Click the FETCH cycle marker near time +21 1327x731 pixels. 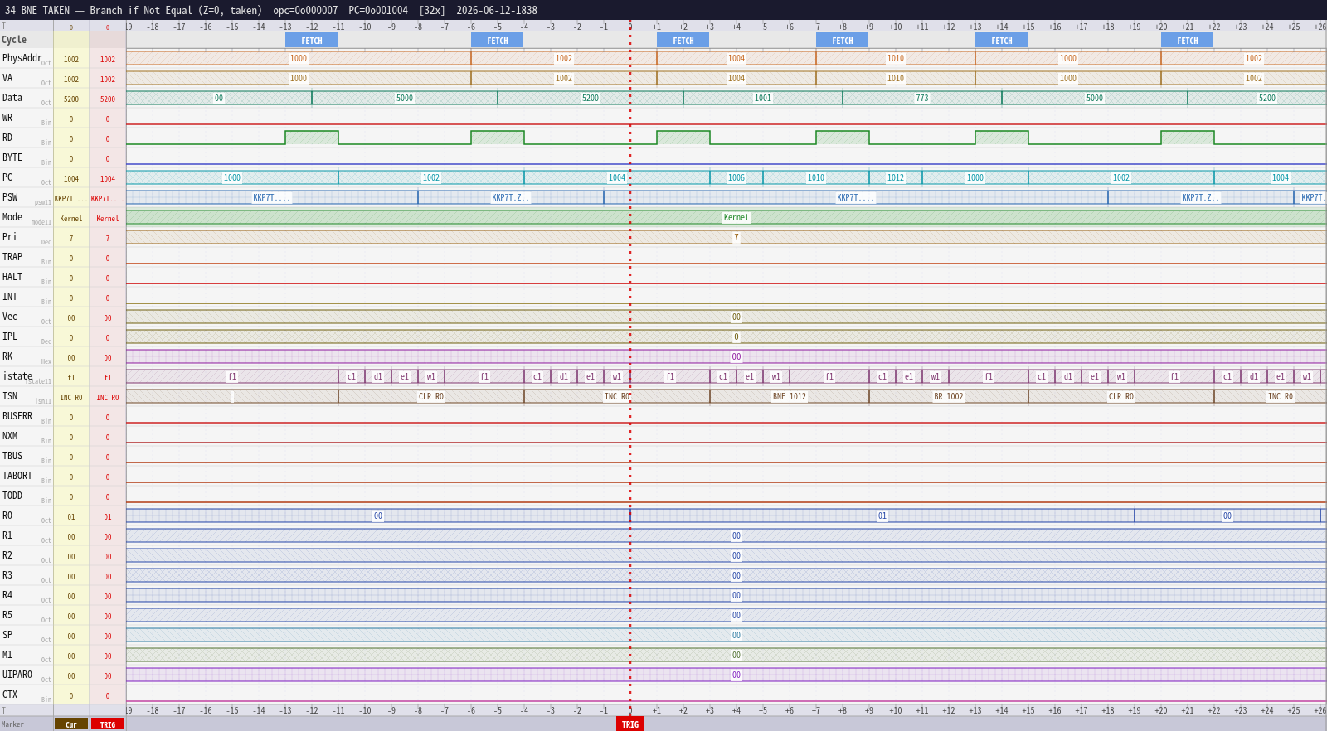1188,41
